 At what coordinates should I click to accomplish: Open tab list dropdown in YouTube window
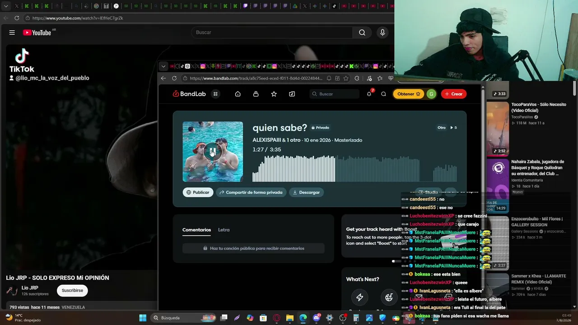tap(6, 6)
